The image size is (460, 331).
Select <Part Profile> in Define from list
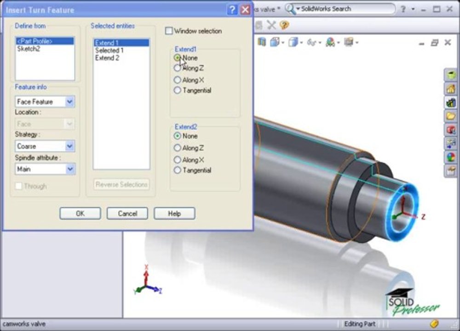[x=45, y=41]
